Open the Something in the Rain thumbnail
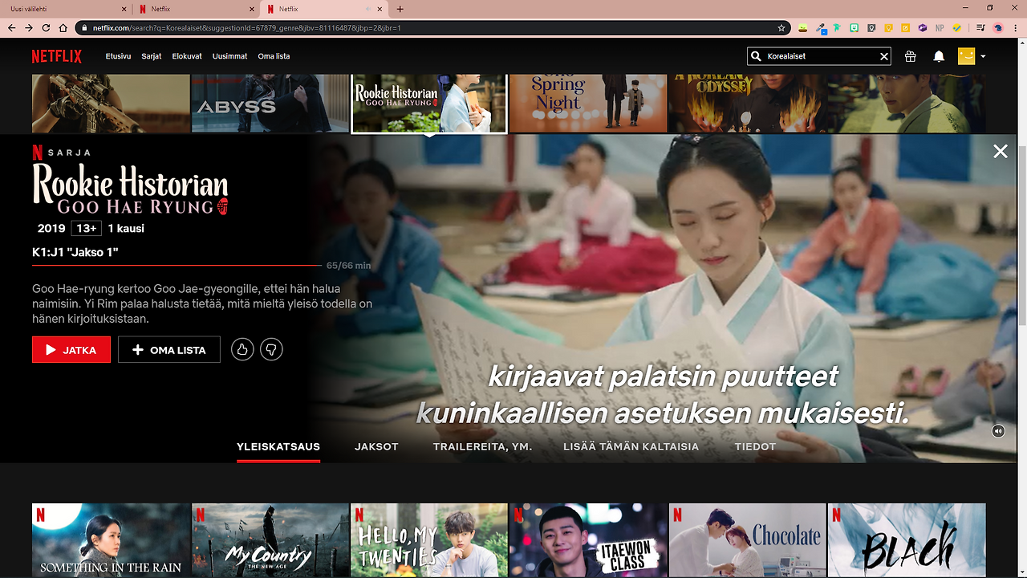 (111, 540)
